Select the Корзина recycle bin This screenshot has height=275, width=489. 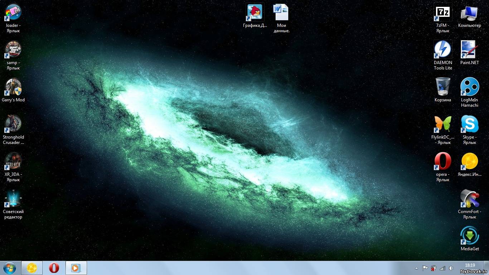pyautogui.click(x=443, y=87)
